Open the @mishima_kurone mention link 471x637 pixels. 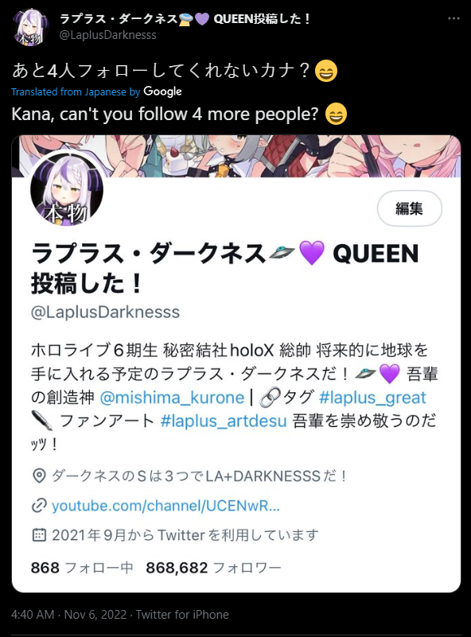coord(173,398)
